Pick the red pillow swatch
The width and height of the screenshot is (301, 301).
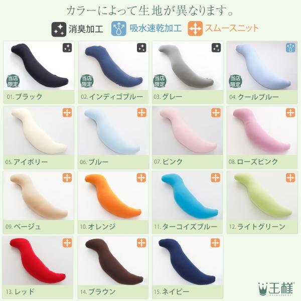(x=38, y=261)
